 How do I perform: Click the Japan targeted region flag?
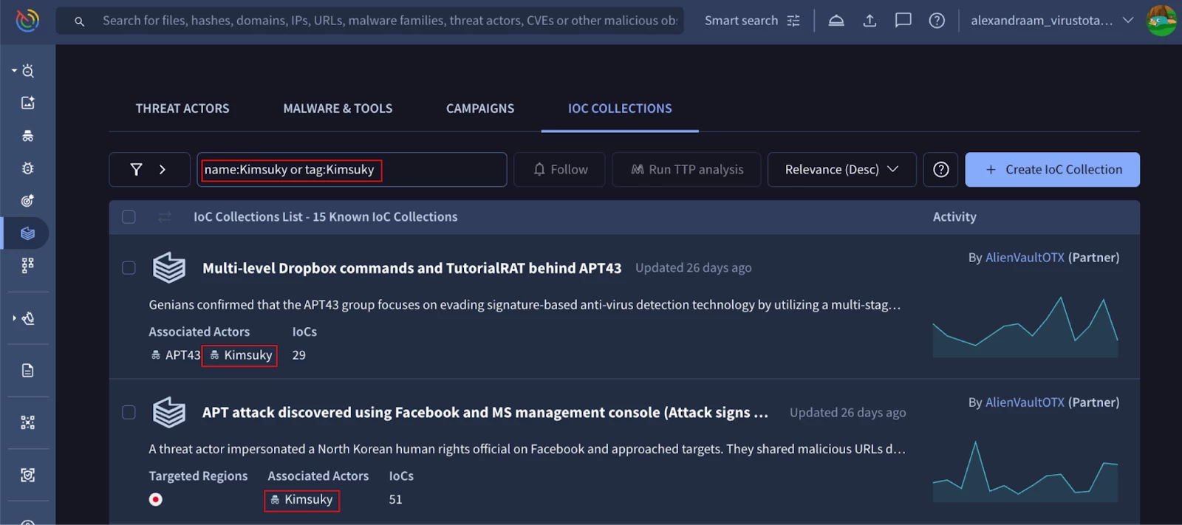[x=156, y=500]
